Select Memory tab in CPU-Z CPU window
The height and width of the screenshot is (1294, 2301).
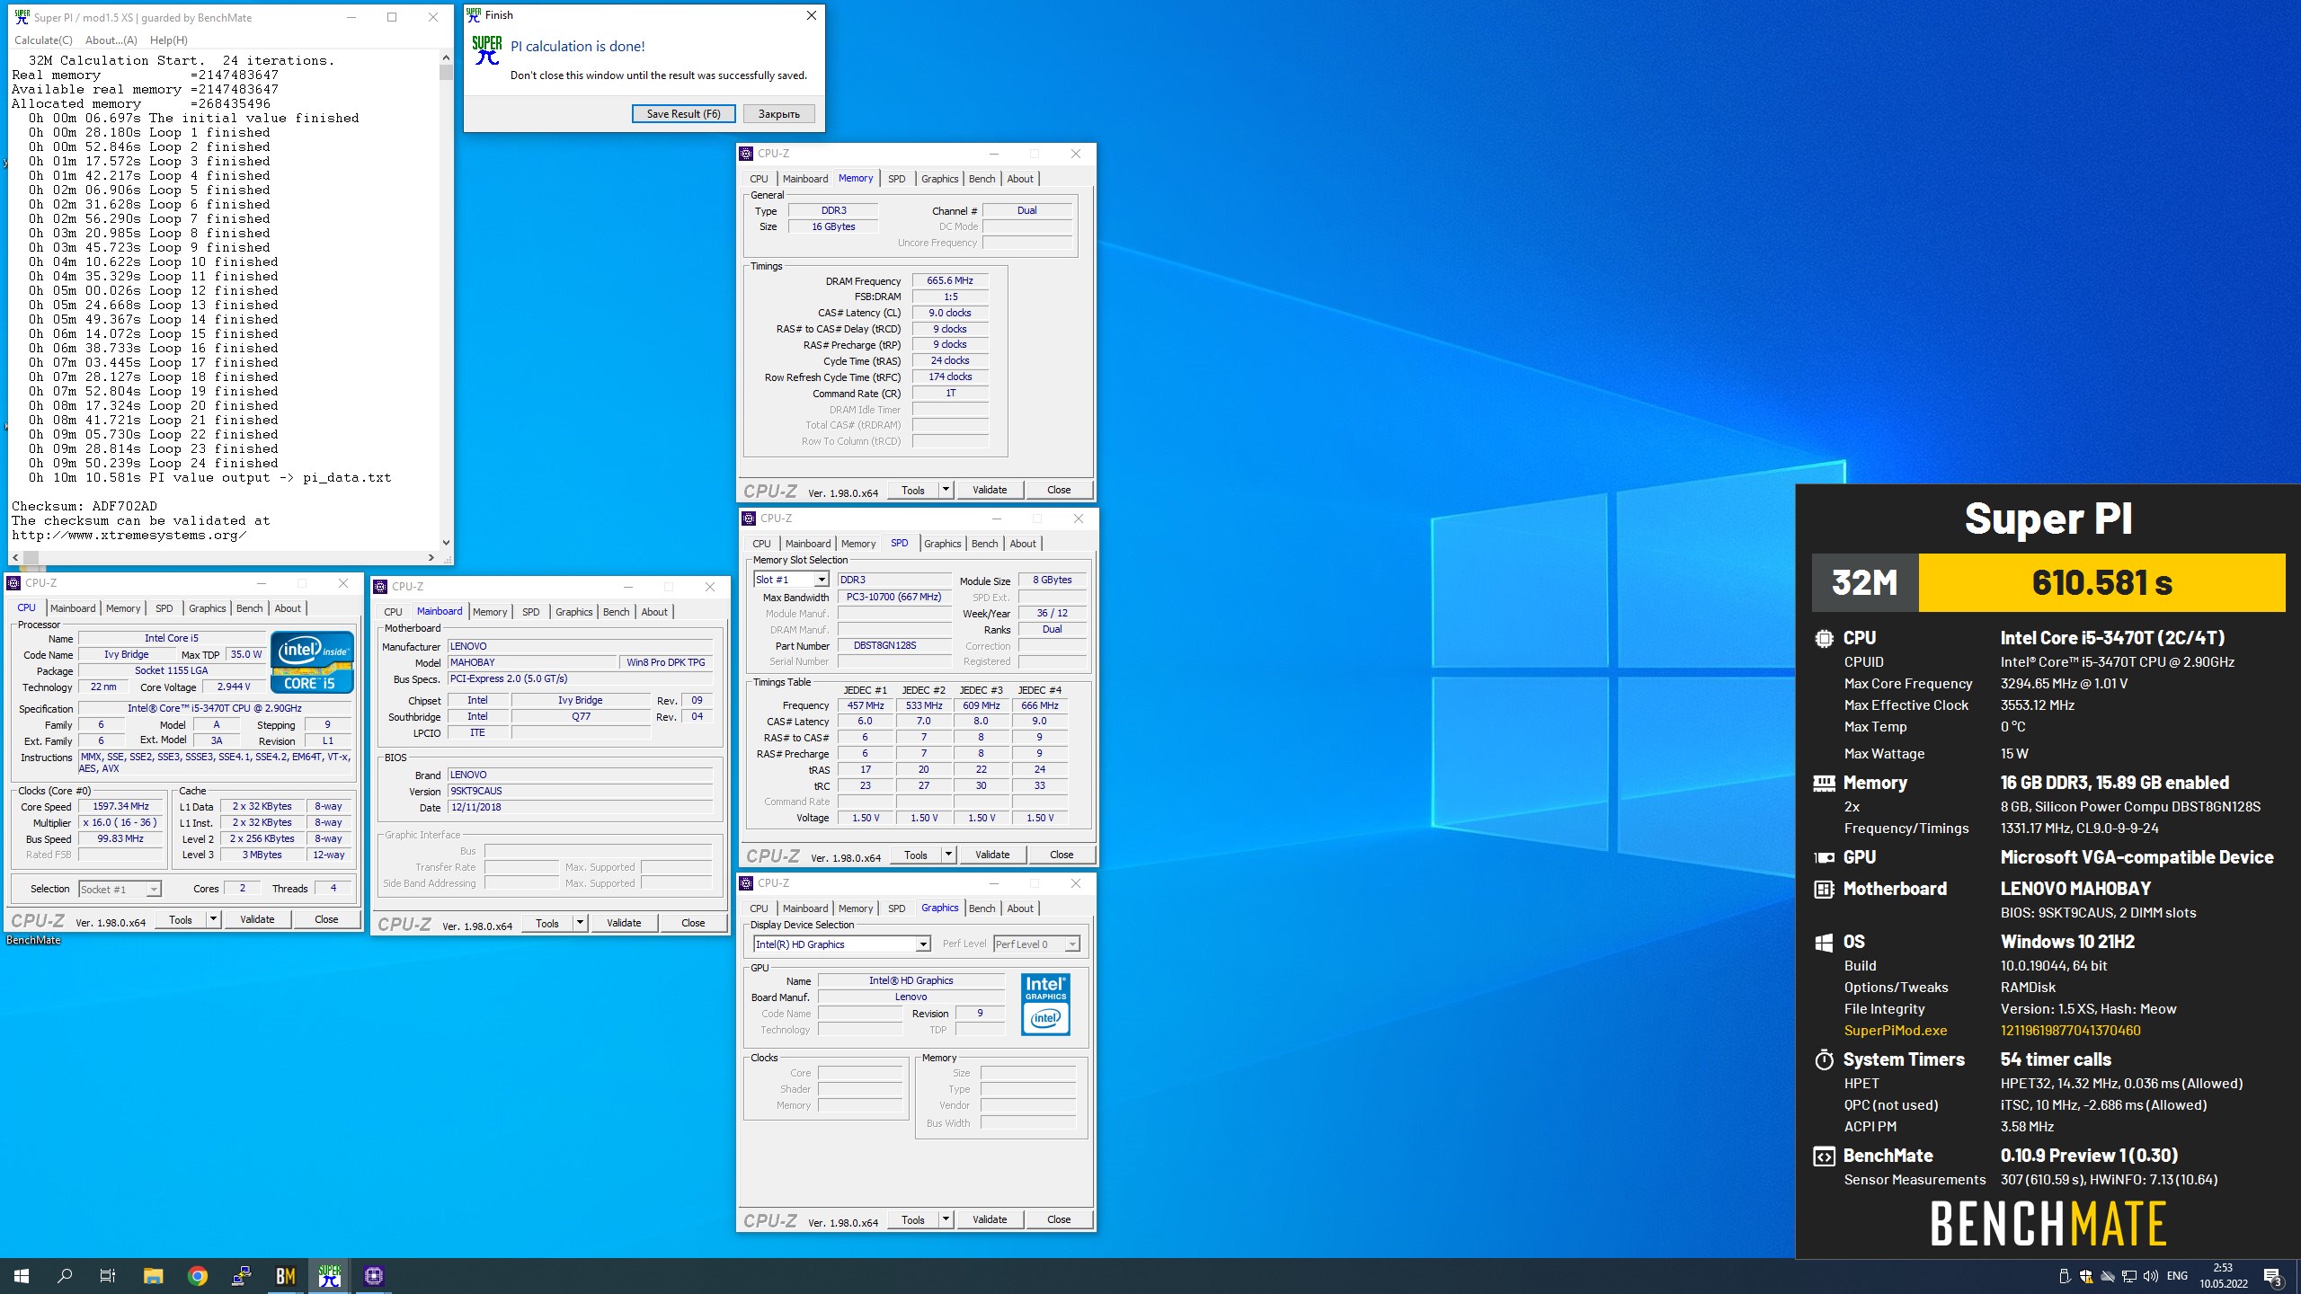(123, 608)
